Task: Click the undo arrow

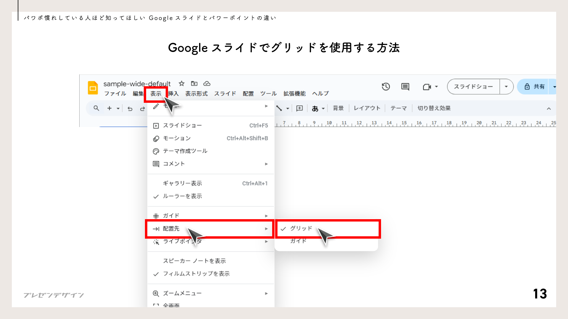Action: click(130, 108)
